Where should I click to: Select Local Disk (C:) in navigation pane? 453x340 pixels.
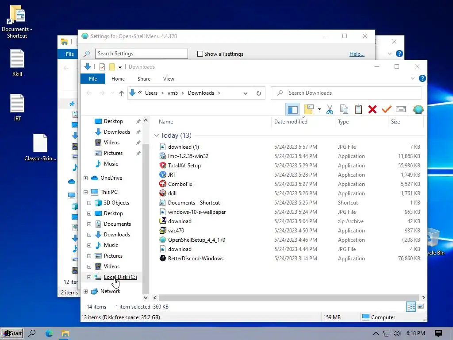pos(120,277)
